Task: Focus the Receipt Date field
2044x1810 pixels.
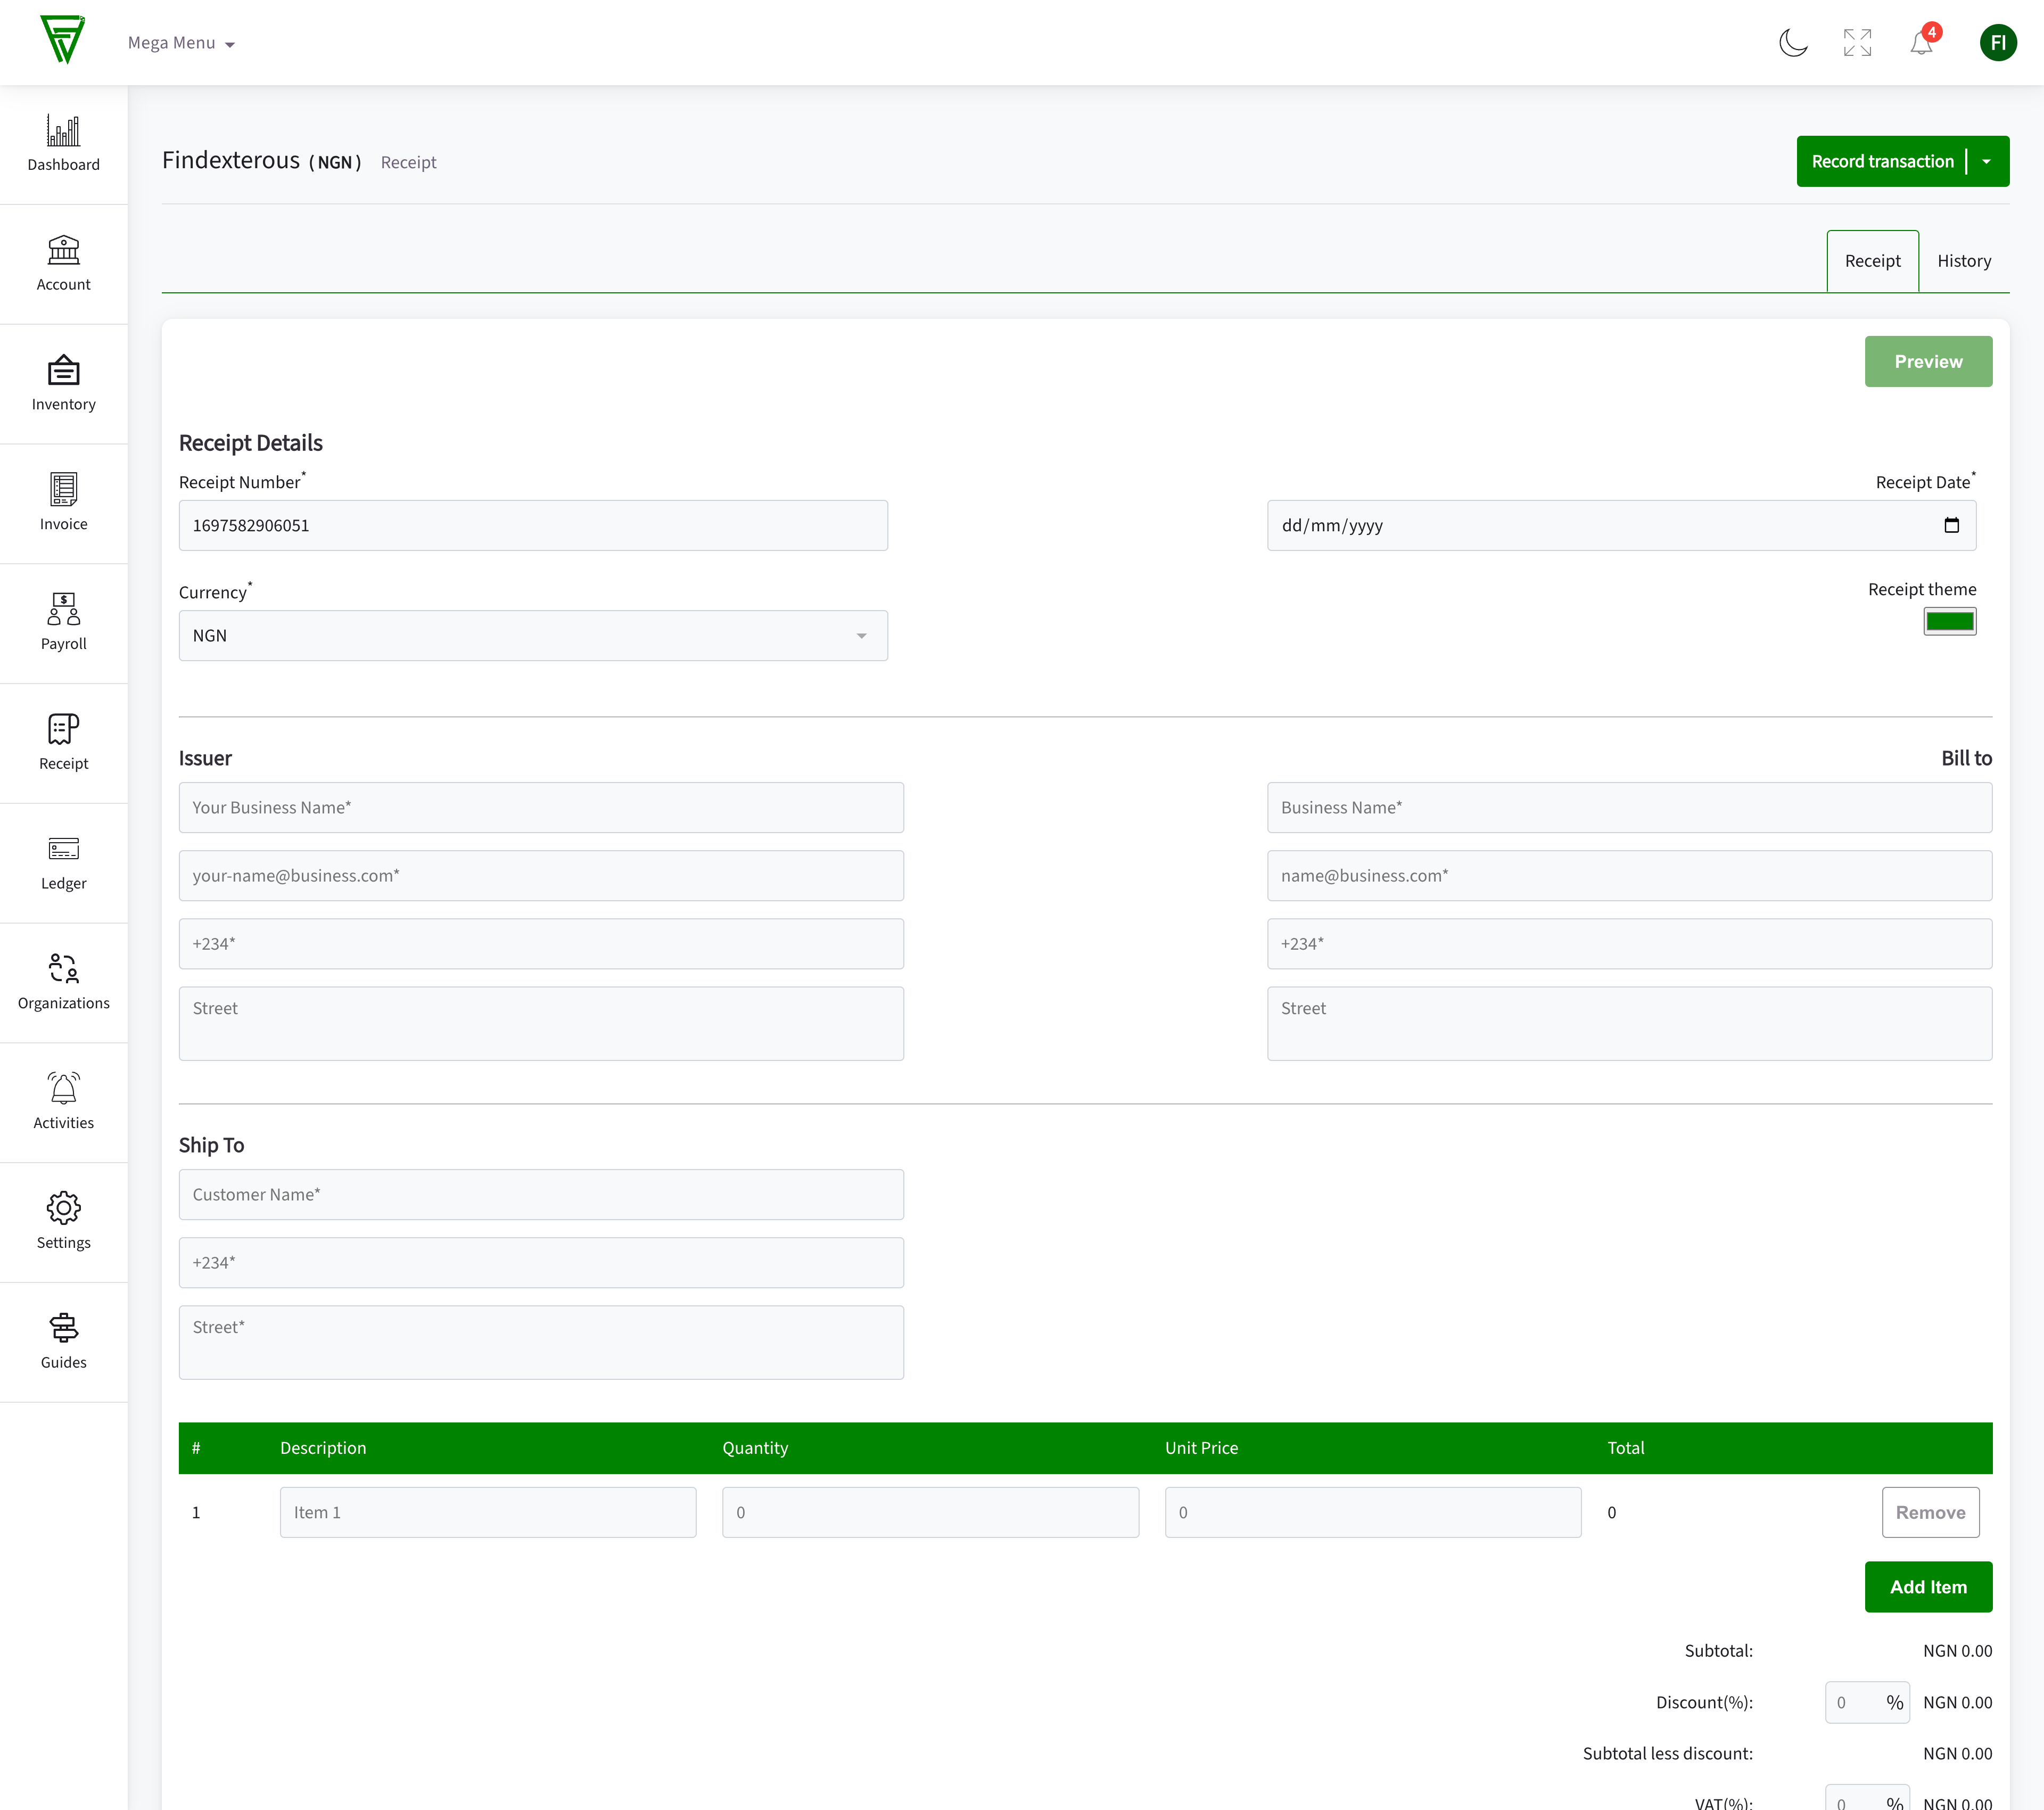Action: pyautogui.click(x=1621, y=525)
